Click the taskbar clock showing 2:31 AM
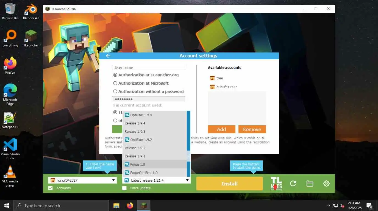The image size is (378, 211). (354, 206)
